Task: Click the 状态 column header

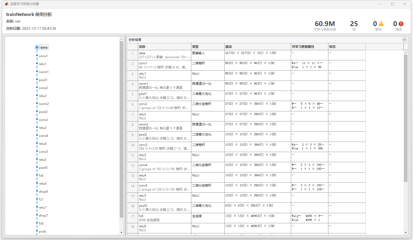Action: [x=347, y=47]
